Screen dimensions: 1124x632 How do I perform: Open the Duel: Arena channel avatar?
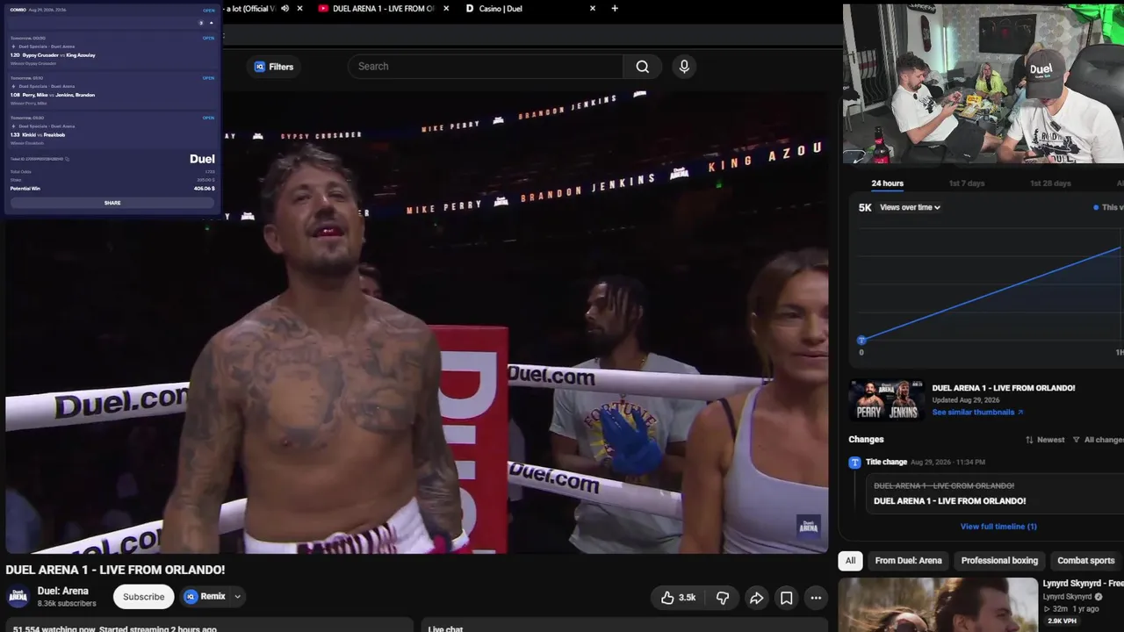(18, 597)
